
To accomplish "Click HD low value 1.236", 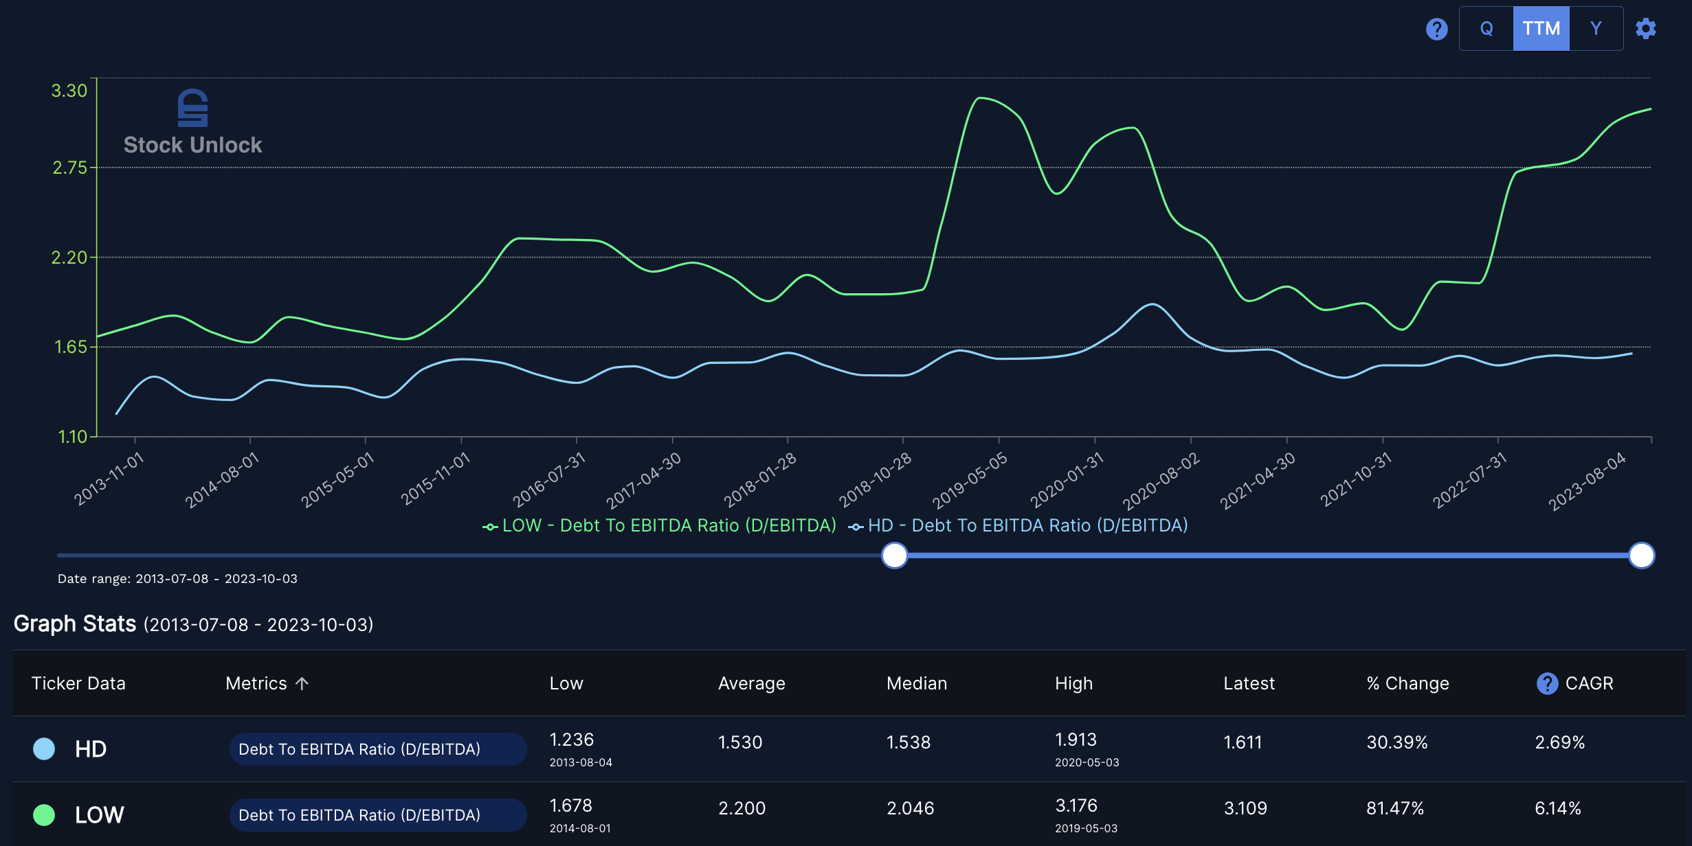I will coord(572,740).
